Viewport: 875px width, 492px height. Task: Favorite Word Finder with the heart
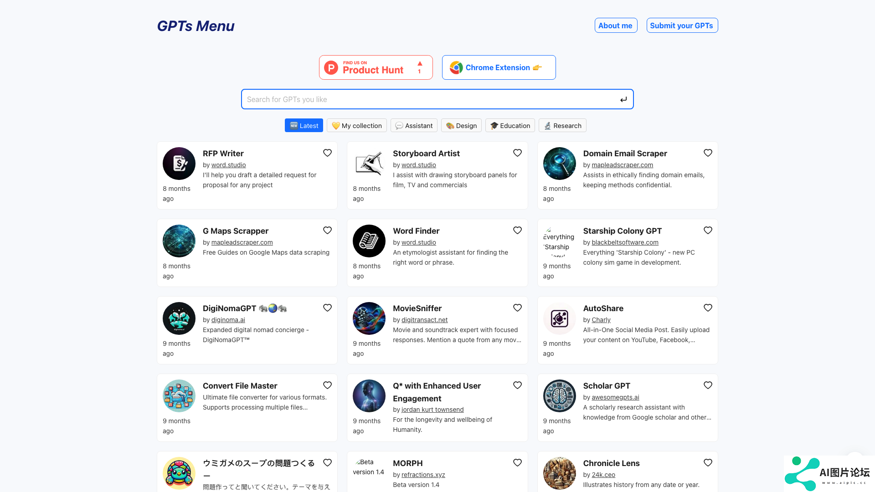(x=517, y=231)
